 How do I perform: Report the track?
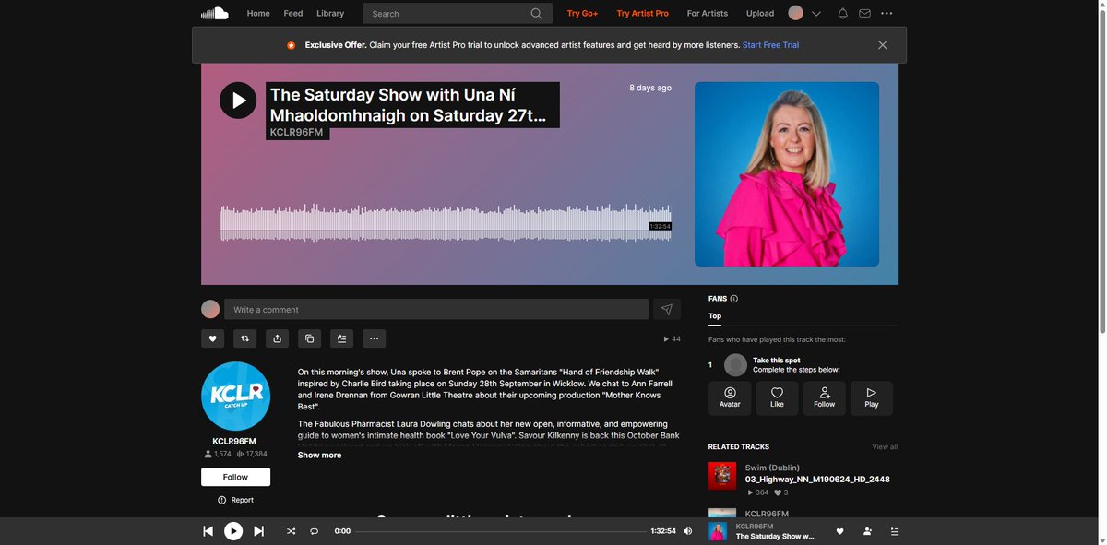click(x=235, y=500)
